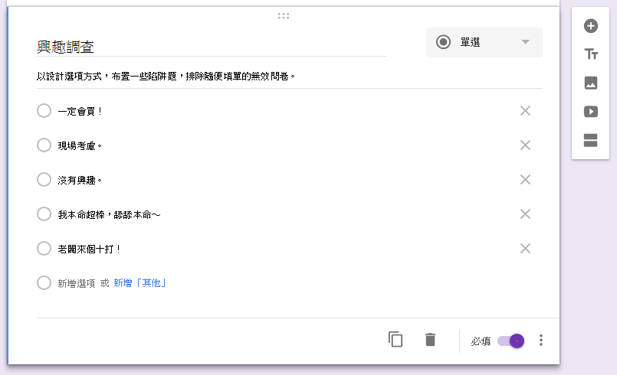Select radio button for 老闆來個十打！
The height and width of the screenshot is (375, 617).
coord(44,249)
